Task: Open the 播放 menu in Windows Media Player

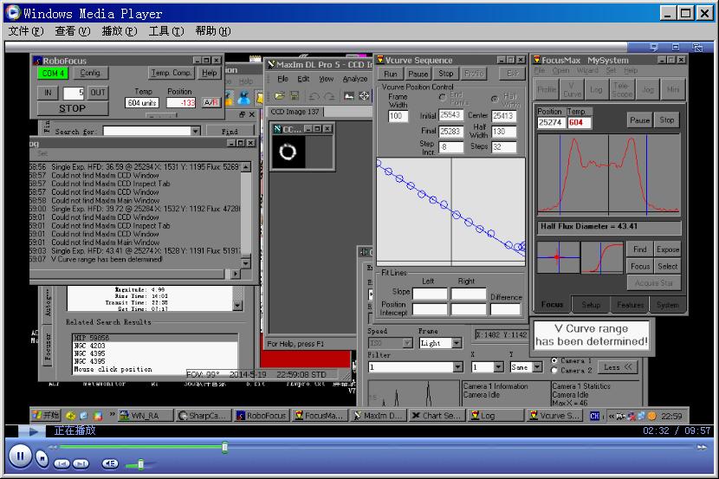Action: click(120, 30)
